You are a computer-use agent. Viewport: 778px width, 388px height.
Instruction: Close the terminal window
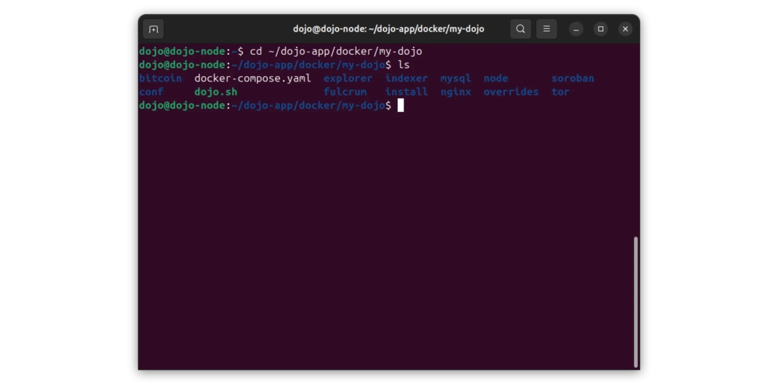625,29
